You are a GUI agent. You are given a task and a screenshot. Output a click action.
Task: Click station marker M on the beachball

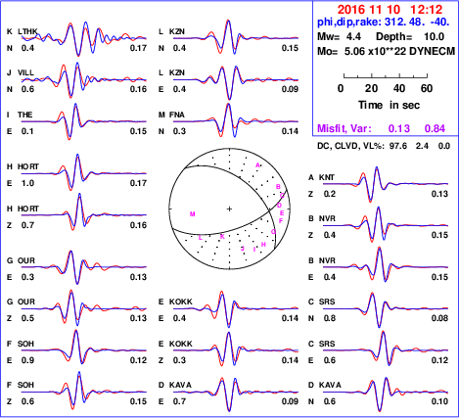[x=193, y=214]
